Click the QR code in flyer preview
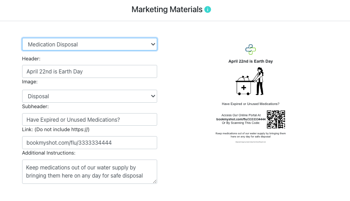Screen dimensions: 350x201 [x=276, y=119]
